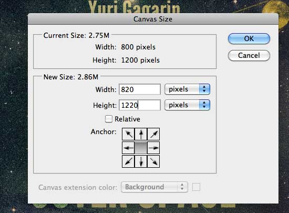Set anchor to the top-left arrow

[128, 134]
